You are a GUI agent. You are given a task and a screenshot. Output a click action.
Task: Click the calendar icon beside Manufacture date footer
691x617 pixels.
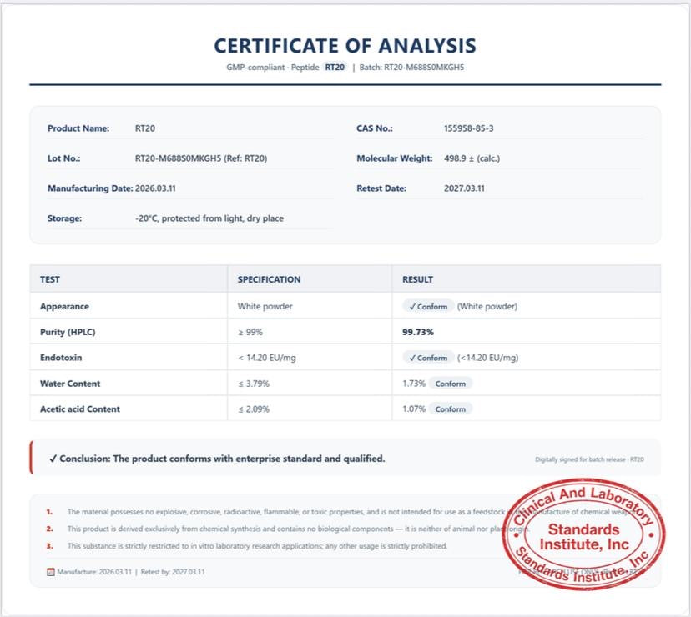pos(51,572)
